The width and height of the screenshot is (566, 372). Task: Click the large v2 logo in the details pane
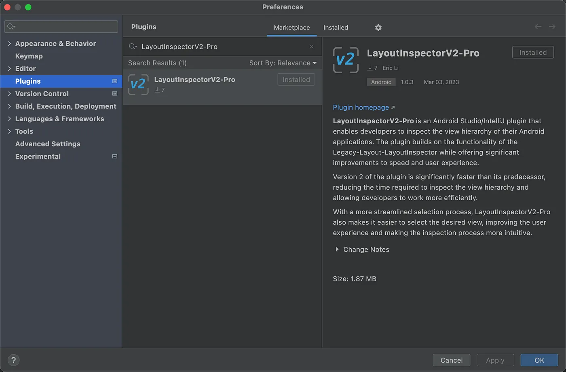coord(346,60)
